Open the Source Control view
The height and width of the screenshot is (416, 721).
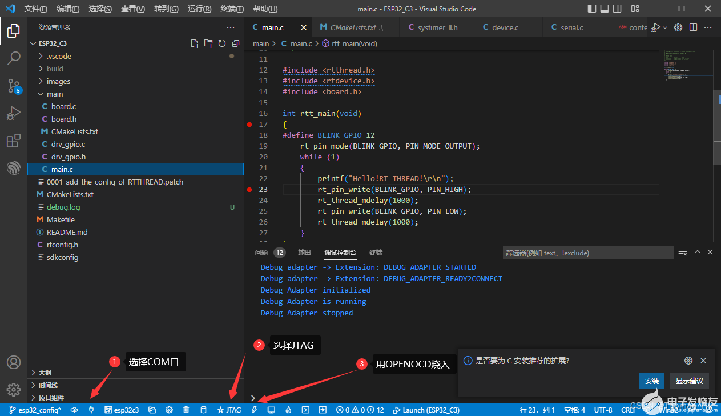tap(14, 86)
